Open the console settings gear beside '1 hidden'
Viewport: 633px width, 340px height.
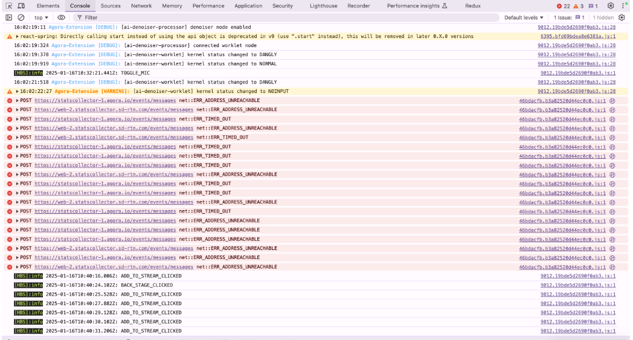pyautogui.click(x=622, y=18)
